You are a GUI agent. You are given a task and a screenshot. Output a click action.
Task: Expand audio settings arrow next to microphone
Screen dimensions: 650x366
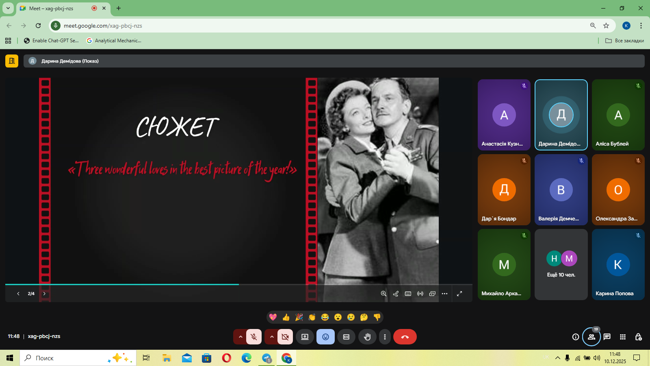point(240,337)
